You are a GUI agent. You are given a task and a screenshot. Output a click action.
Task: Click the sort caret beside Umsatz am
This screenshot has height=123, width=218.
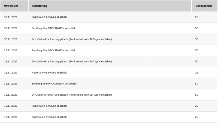click(x=22, y=6)
